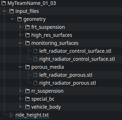Click the special_bc folder icon

[27, 99]
